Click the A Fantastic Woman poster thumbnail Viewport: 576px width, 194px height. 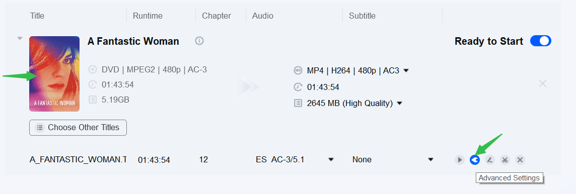(x=54, y=74)
